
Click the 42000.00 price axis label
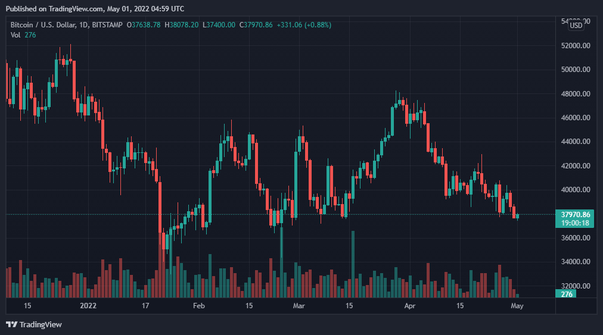coord(576,166)
